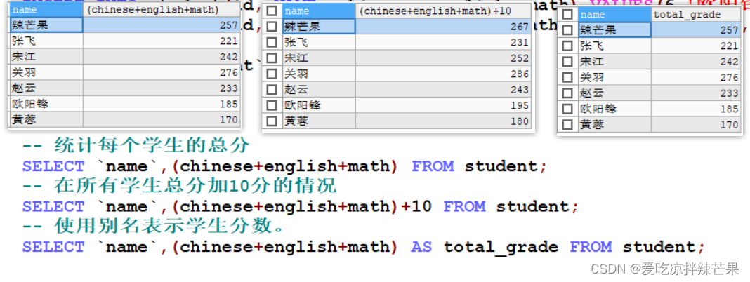
Task: Click the comment 统计每个学生的总分
Action: tap(136, 145)
